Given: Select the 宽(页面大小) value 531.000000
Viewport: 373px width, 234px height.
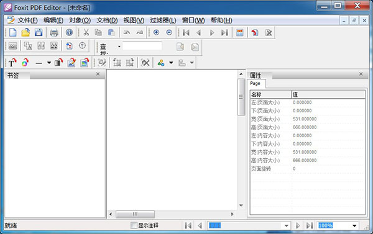Looking at the screenshot, I should coord(305,119).
